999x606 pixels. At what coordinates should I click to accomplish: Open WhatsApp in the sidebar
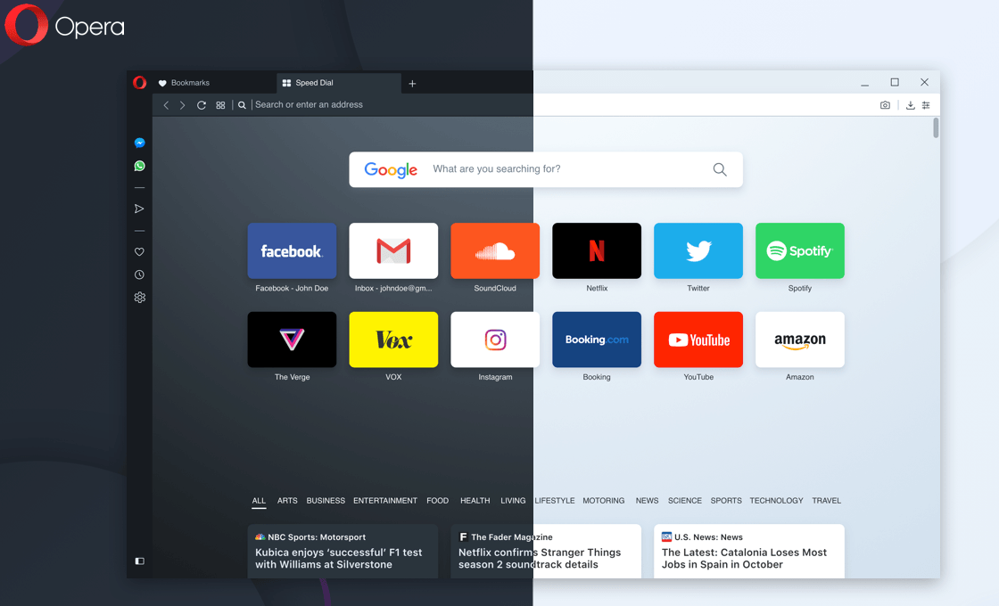tap(139, 166)
